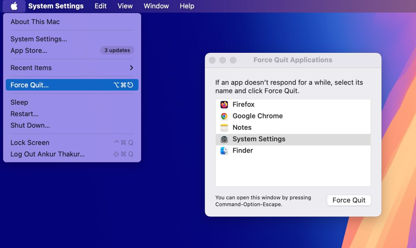
Task: Choose Restart… from the menu
Action: [72, 114]
